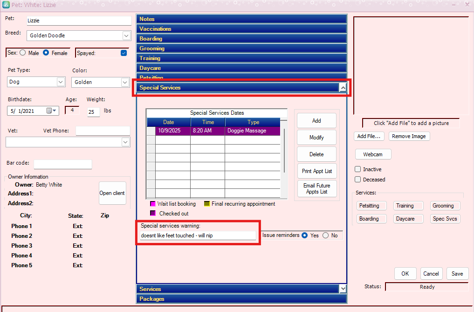Click Open client button
This screenshot has width=474, height=312.
click(112, 193)
